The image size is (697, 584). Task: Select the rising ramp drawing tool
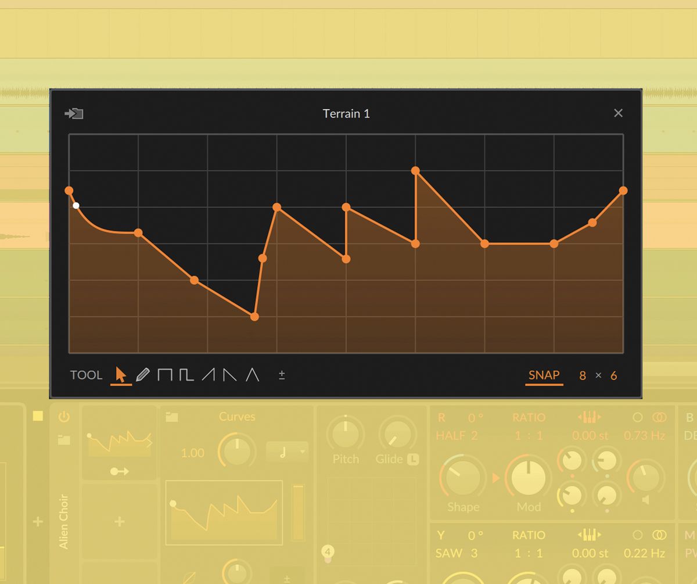tap(207, 374)
